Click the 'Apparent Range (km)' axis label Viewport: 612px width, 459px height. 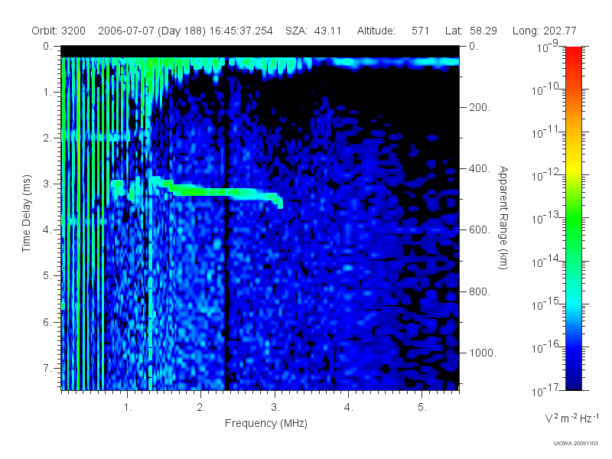[503, 217]
